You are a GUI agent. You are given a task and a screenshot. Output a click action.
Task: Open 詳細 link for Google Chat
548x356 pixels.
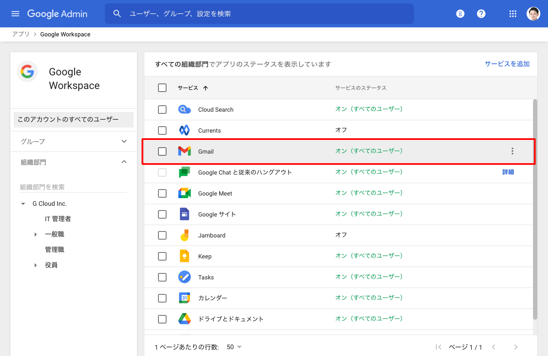click(x=508, y=172)
